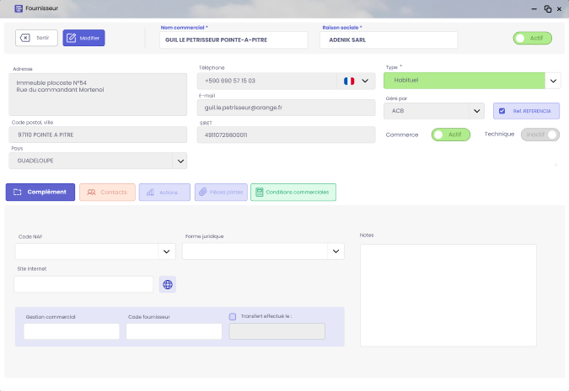Image resolution: width=569 pixels, height=391 pixels.
Task: Check the Ref. REFERENCIA checkbox
Action: click(x=502, y=110)
